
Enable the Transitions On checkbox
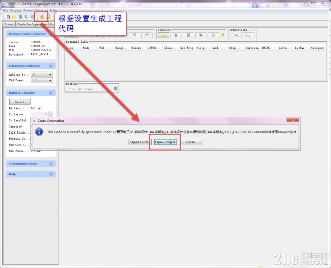233,35
